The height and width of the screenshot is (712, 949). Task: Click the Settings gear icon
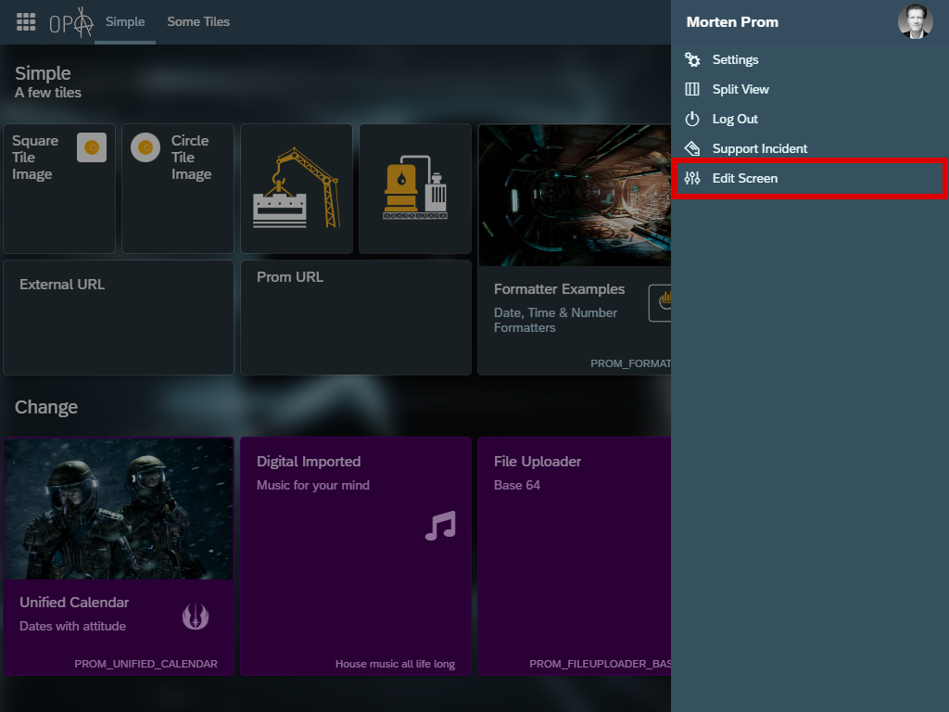(692, 59)
